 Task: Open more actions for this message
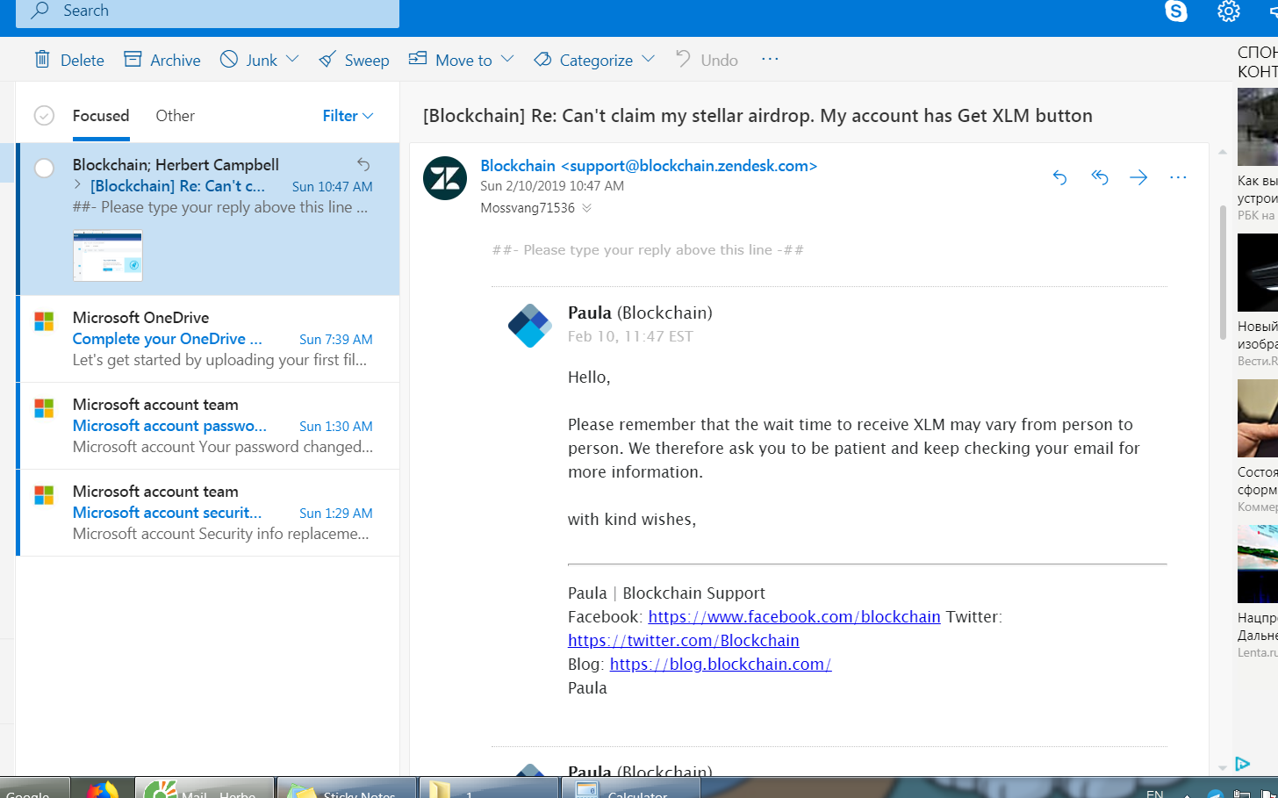pyautogui.click(x=1178, y=177)
